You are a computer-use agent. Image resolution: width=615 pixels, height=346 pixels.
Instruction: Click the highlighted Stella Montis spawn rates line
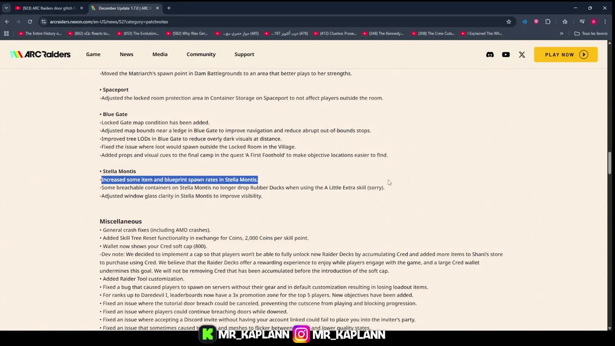(x=179, y=180)
